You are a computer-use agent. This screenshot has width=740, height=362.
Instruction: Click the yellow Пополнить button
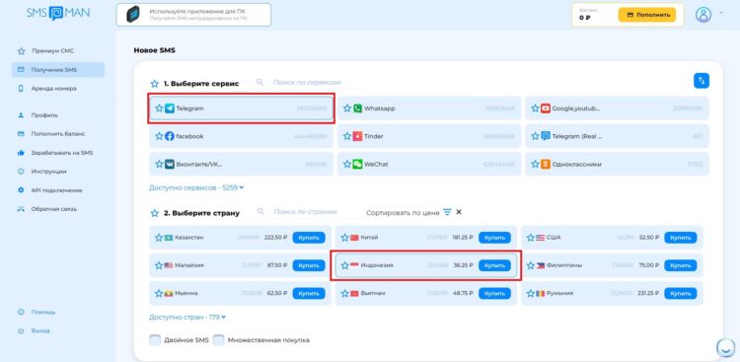(647, 15)
